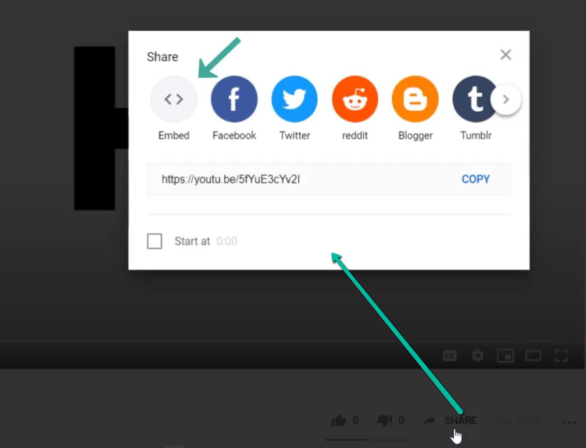This screenshot has width=586, height=448.
Task: Click the 0:00 start time value
Action: (x=227, y=241)
